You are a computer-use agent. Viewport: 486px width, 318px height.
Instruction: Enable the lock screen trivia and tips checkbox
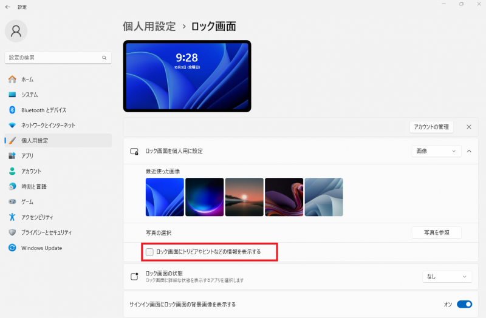pyautogui.click(x=149, y=251)
